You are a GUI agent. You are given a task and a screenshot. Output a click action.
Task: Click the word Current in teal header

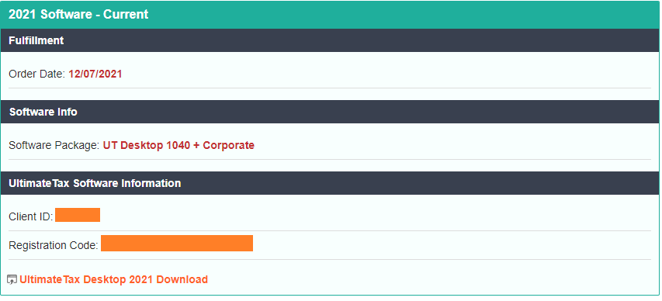[x=126, y=15]
